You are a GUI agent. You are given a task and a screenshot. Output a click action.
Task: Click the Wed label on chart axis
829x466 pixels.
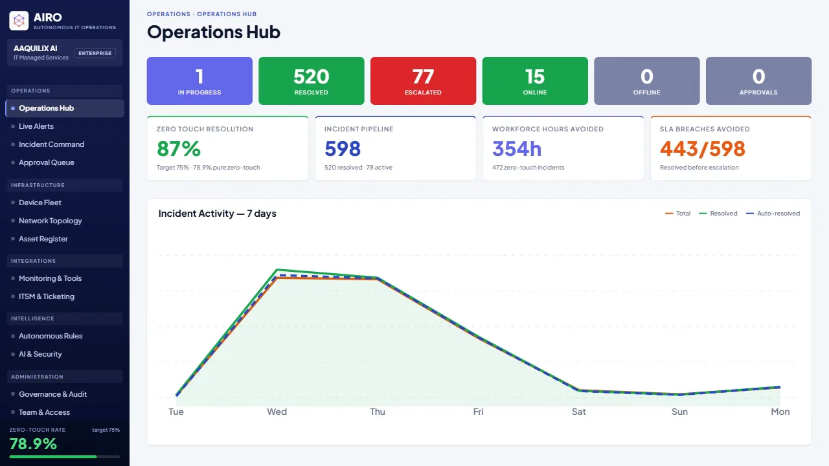coord(277,412)
